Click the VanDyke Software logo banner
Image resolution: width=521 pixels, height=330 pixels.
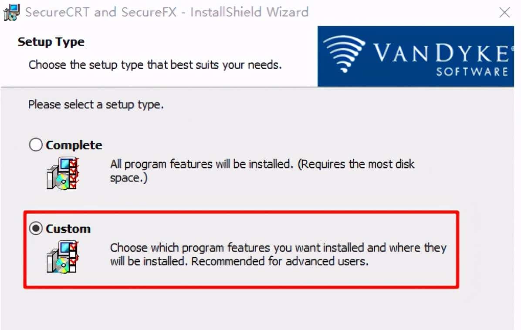pyautogui.click(x=415, y=57)
